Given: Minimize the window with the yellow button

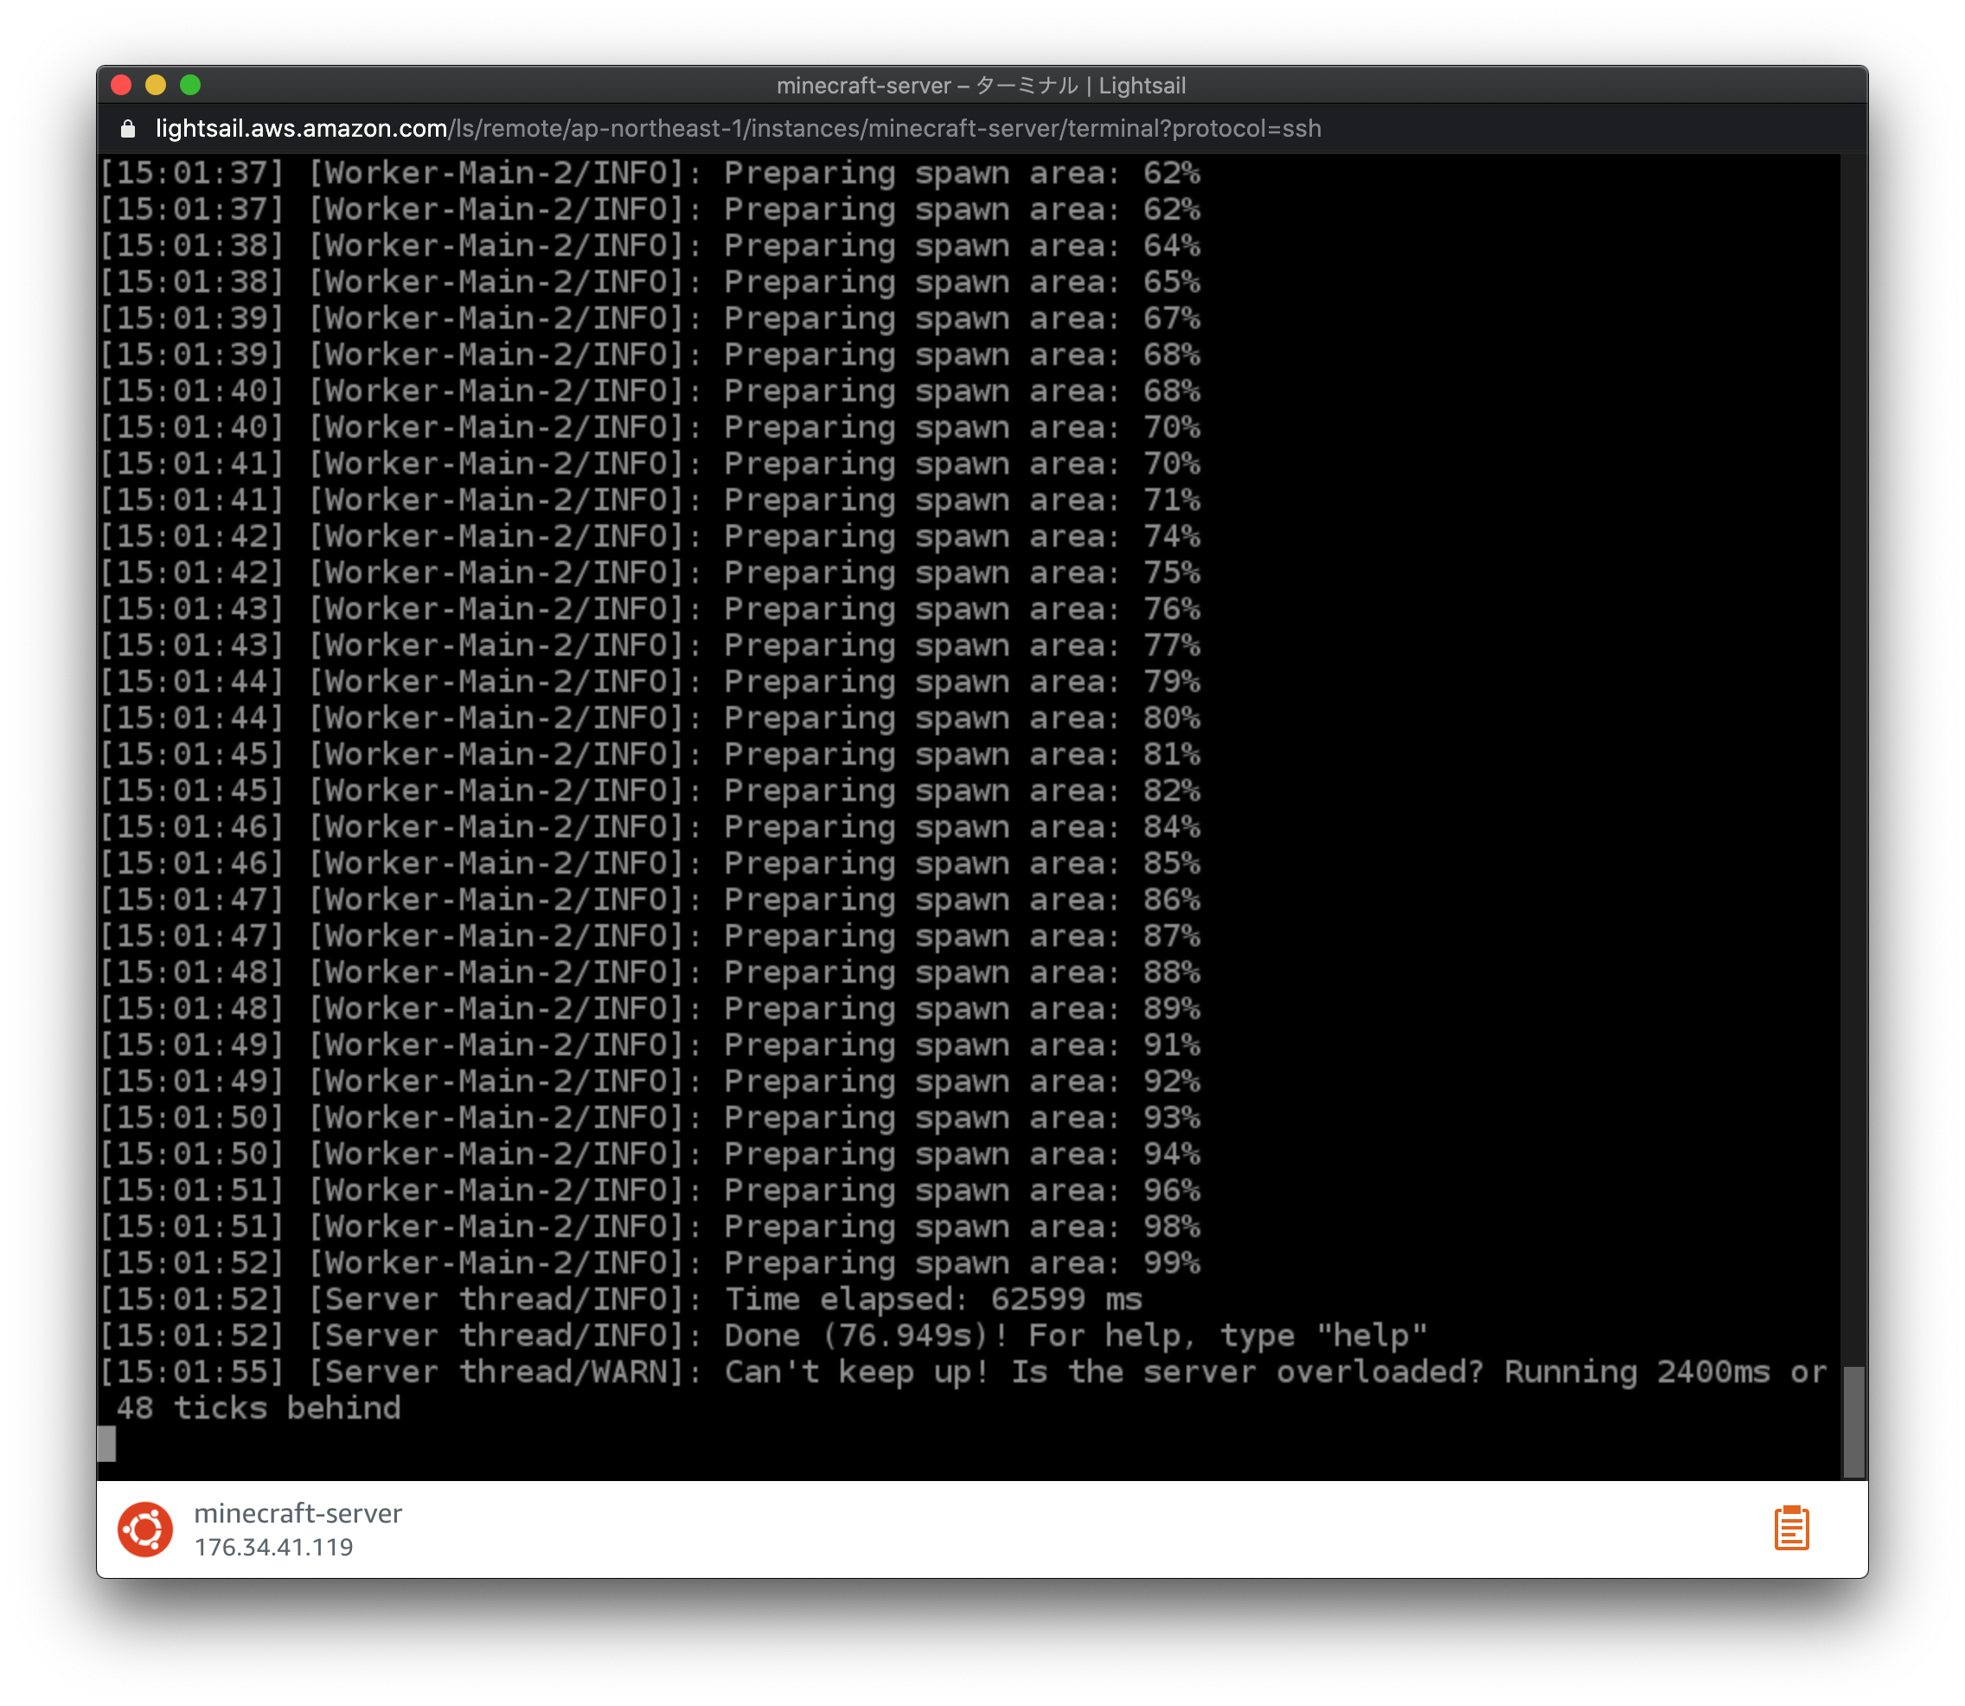Looking at the screenshot, I should click(155, 85).
